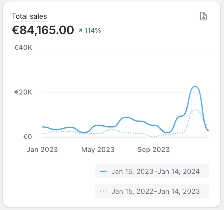
Task: Click the Jan 2023 axis label
Action: pyautogui.click(x=42, y=150)
